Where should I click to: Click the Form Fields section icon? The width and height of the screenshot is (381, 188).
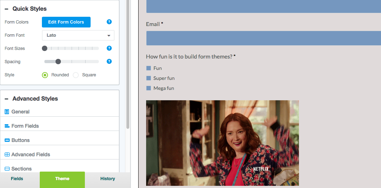pyautogui.click(x=7, y=126)
